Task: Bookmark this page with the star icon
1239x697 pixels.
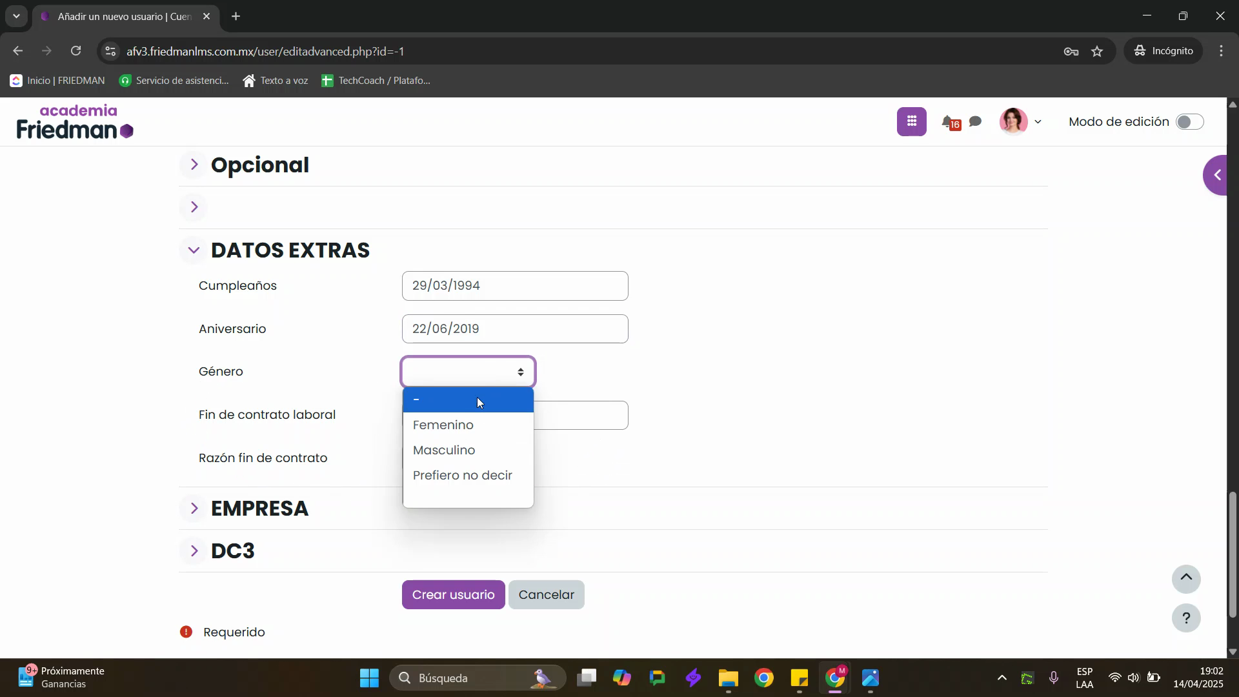Action: (x=1097, y=52)
